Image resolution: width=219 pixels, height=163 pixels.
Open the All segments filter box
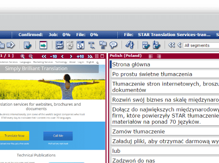(201, 45)
